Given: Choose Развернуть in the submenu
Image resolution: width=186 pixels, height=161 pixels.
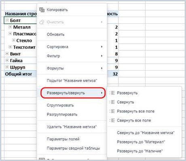Looking at the screenshot, I should (x=144, y=93).
